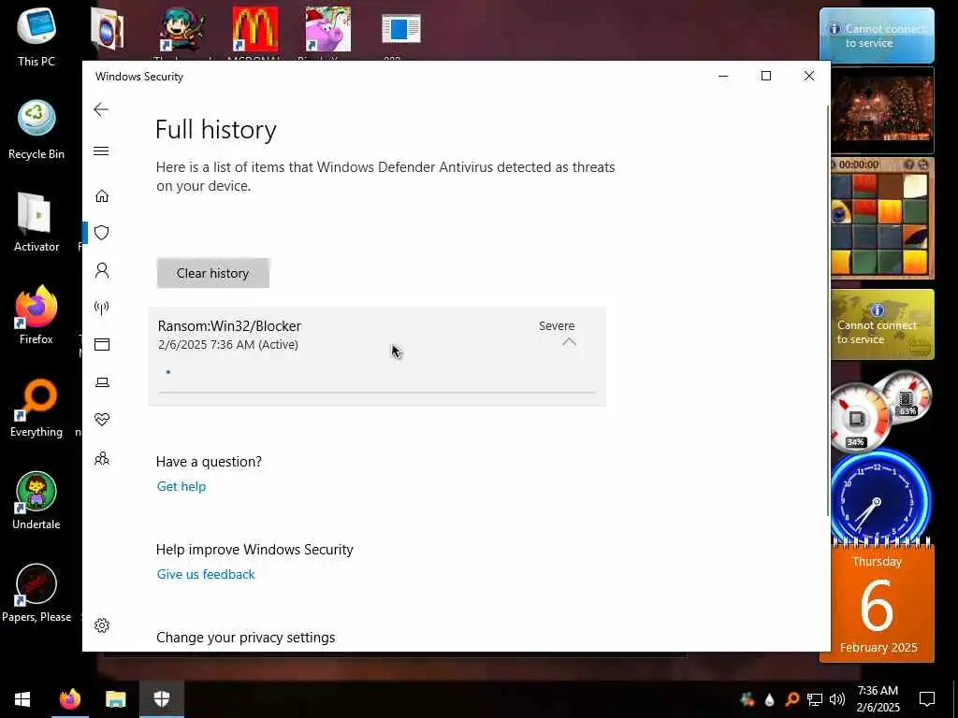Click the picture puzzle gadget
The width and height of the screenshot is (958, 718).
pos(882,218)
